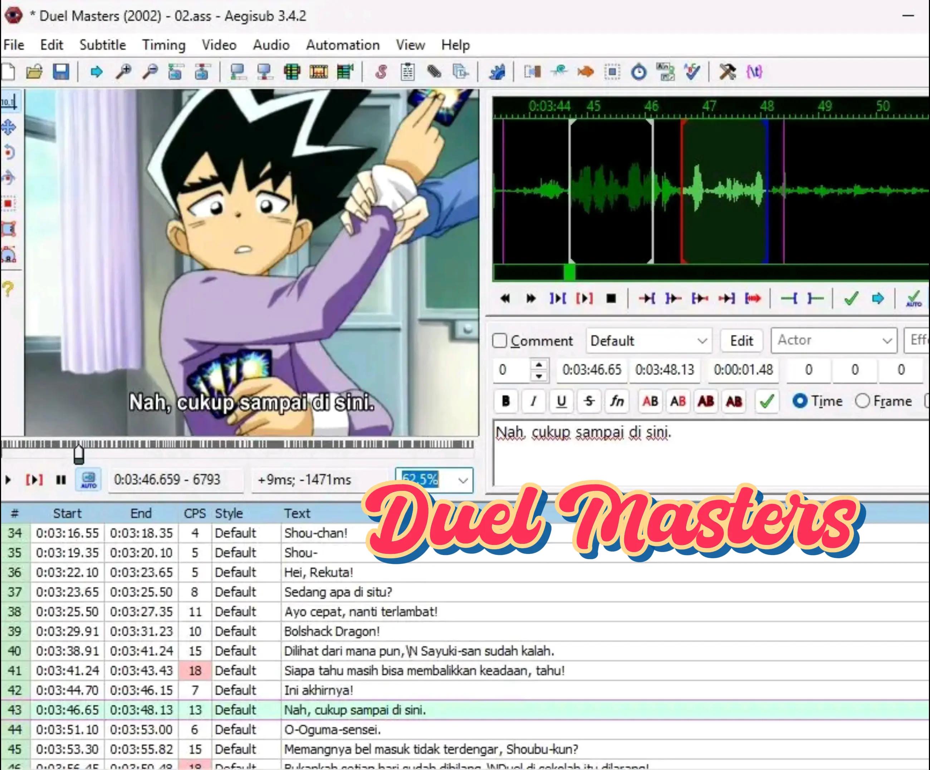Run the Spell Checker toolbar icon
This screenshot has width=930, height=770.
point(692,72)
